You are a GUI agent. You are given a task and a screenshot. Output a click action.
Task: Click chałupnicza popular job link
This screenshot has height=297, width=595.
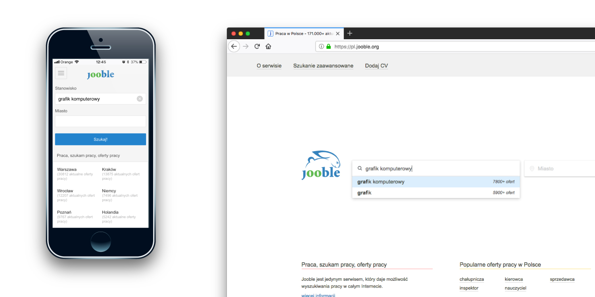point(472,279)
